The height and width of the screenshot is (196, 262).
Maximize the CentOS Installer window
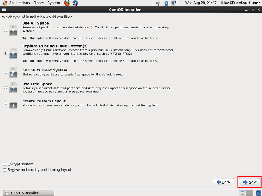252,10
